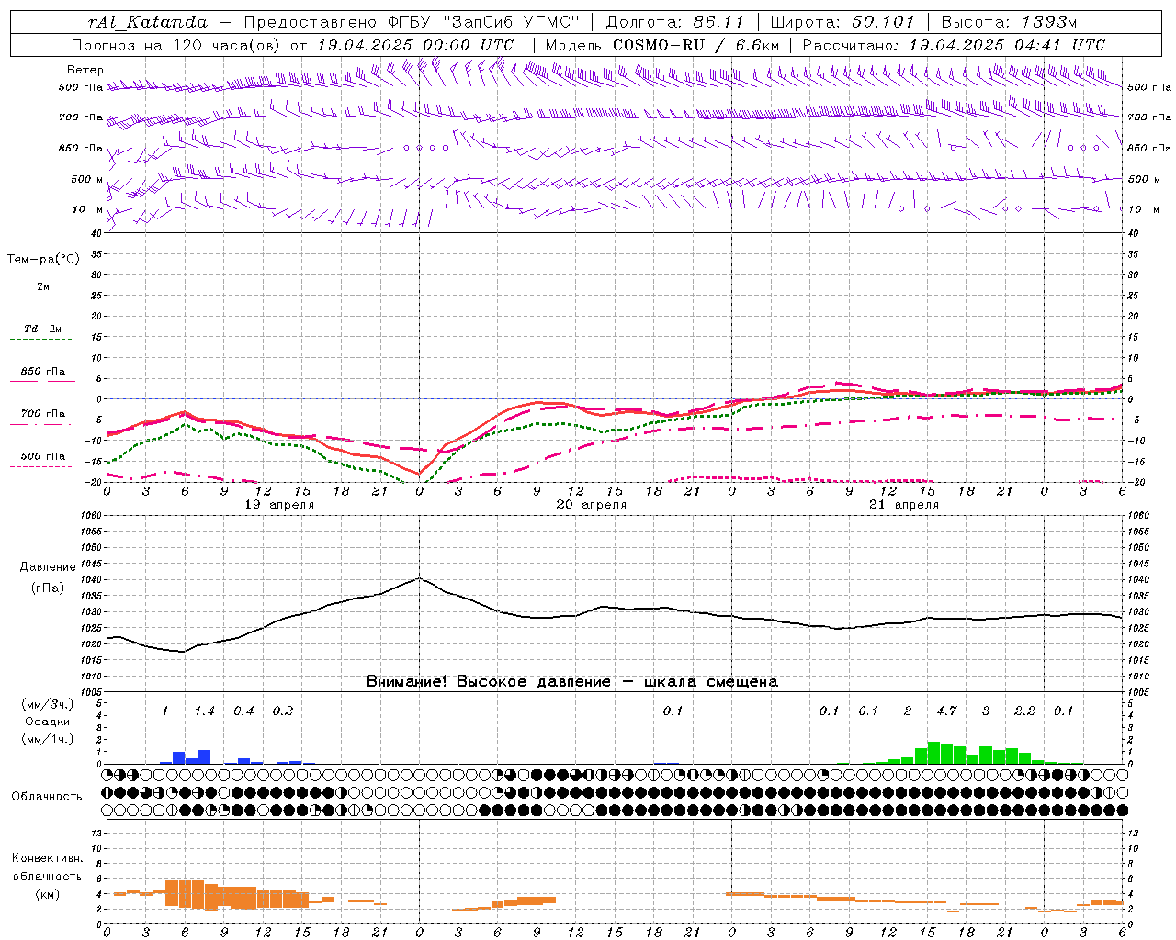
Task: Click the '19 апреля' date label
Action: (x=279, y=505)
